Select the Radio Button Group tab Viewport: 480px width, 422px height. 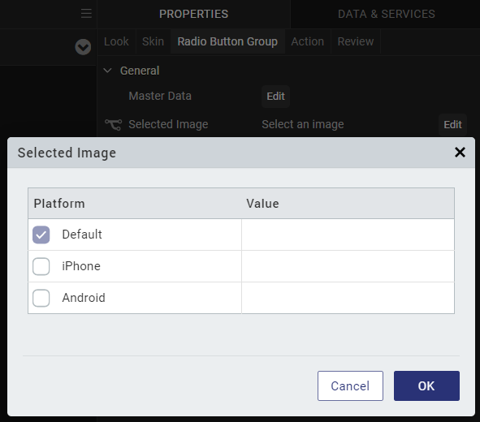tap(227, 41)
